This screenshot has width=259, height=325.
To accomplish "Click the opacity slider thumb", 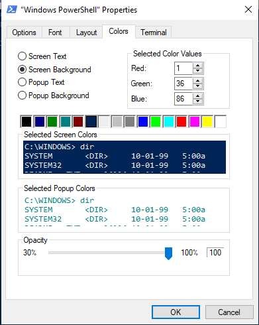I will (168, 253).
